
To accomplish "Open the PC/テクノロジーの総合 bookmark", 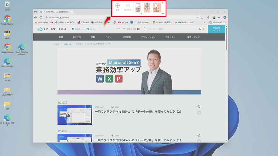I will (140, 22).
